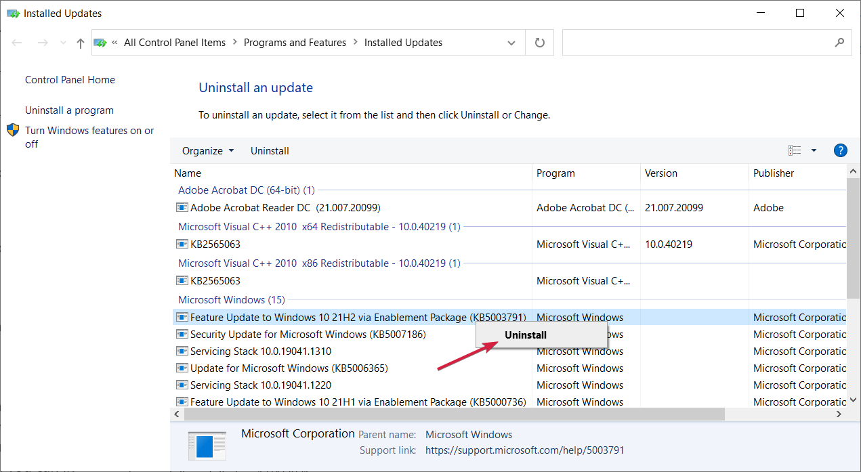Click the Installed Updates title bar icon

(x=13, y=13)
